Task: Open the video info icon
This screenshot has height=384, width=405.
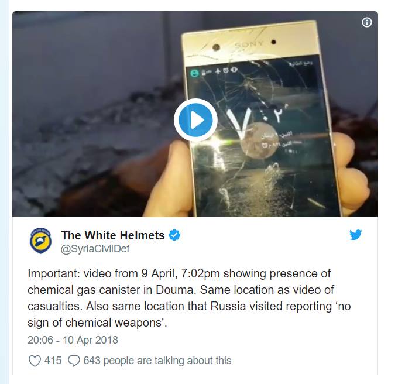Action: coord(367,22)
